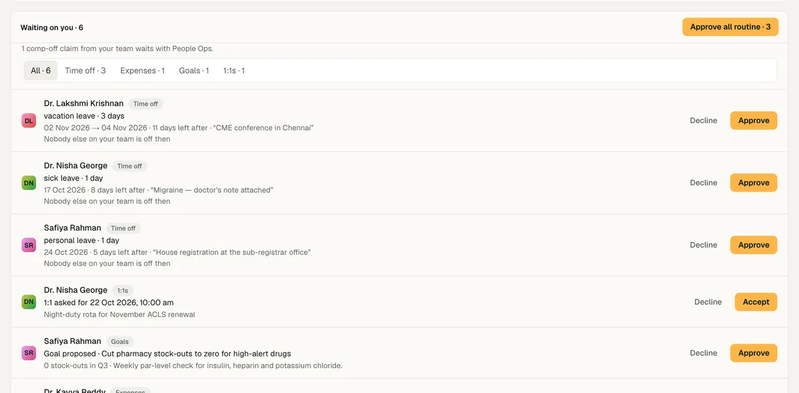Click Approve all routine · 3 button
Image resolution: width=799 pixels, height=393 pixels.
[x=730, y=27]
